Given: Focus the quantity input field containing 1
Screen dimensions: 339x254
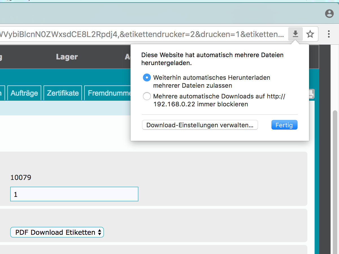Looking at the screenshot, I should click(x=74, y=194).
